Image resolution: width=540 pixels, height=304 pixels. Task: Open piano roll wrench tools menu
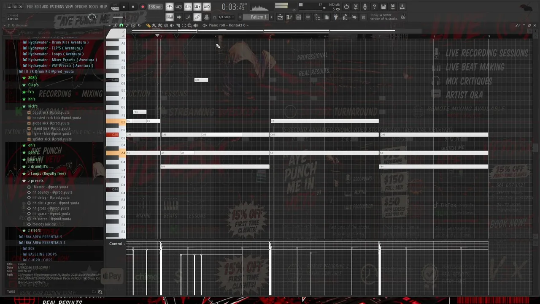click(115, 25)
